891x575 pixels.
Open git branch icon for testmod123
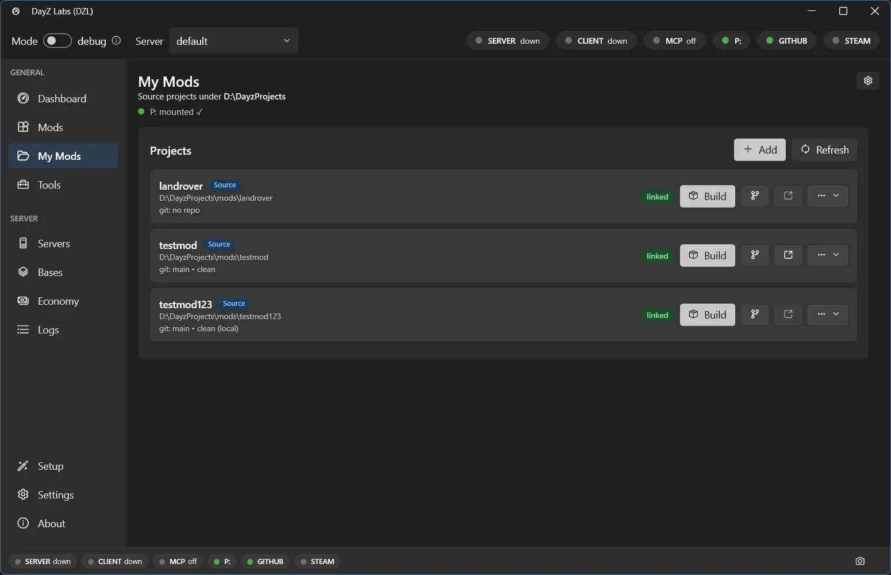pos(755,315)
